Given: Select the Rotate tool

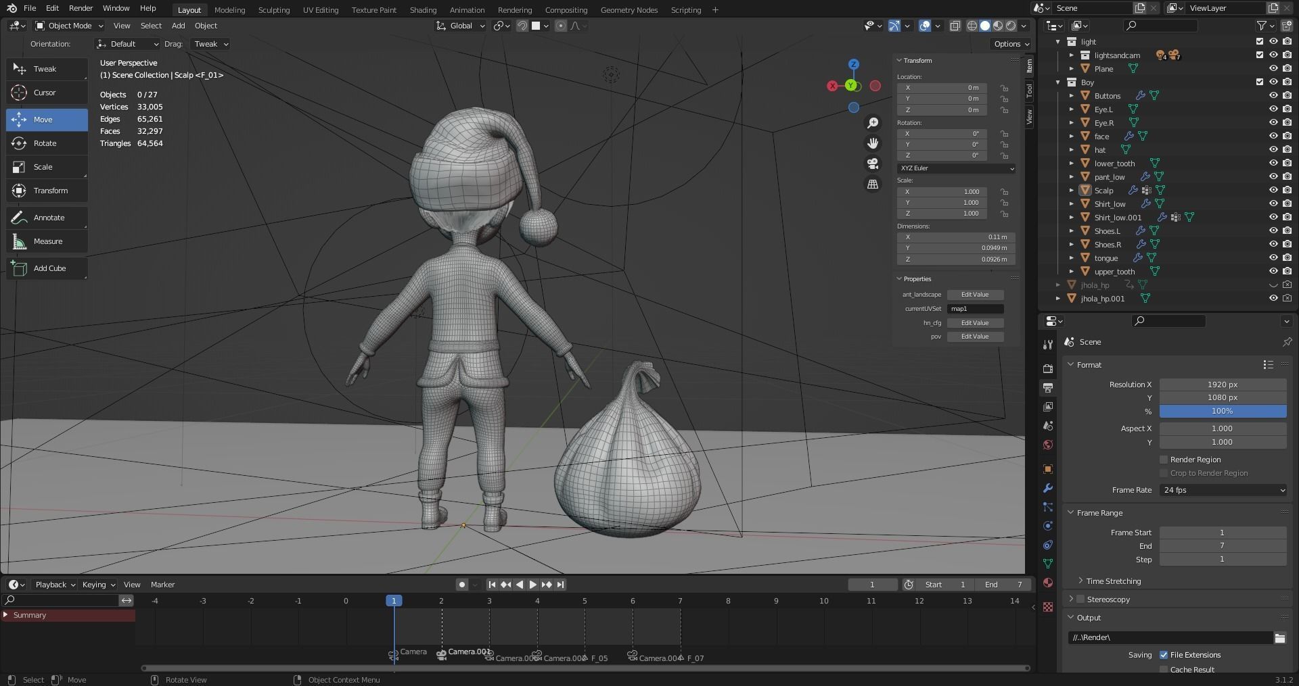Looking at the screenshot, I should (x=47, y=143).
